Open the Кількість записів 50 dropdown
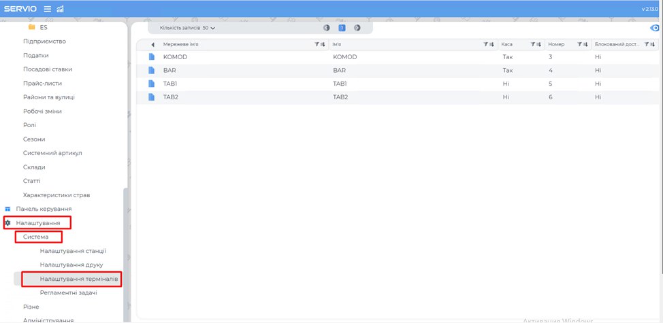663x323 pixels. click(x=187, y=28)
